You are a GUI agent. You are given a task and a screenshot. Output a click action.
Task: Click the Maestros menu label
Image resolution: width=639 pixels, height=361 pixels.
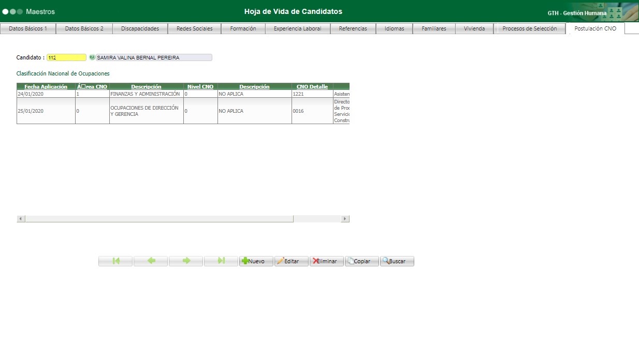40,11
